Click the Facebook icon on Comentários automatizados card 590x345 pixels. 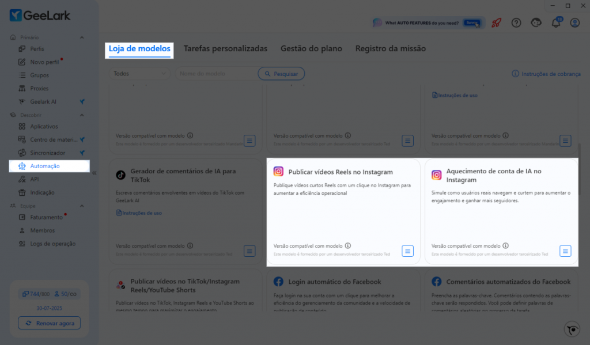tap(437, 282)
